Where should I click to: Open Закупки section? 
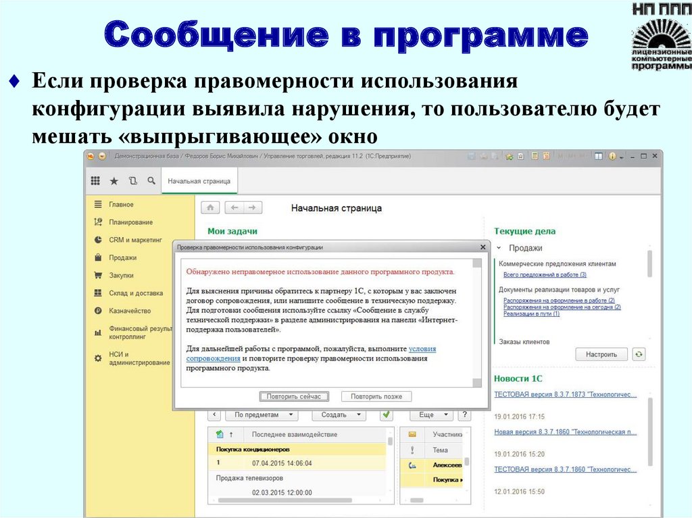pos(121,275)
